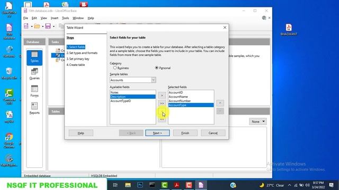This screenshot has height=190, width=339.
Task: Go to step 4 Create table
Action: tap(76, 65)
